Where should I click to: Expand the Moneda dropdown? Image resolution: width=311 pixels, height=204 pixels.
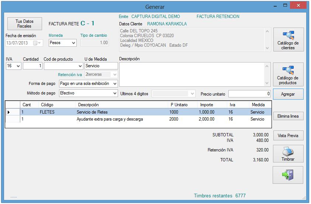(x=73, y=43)
